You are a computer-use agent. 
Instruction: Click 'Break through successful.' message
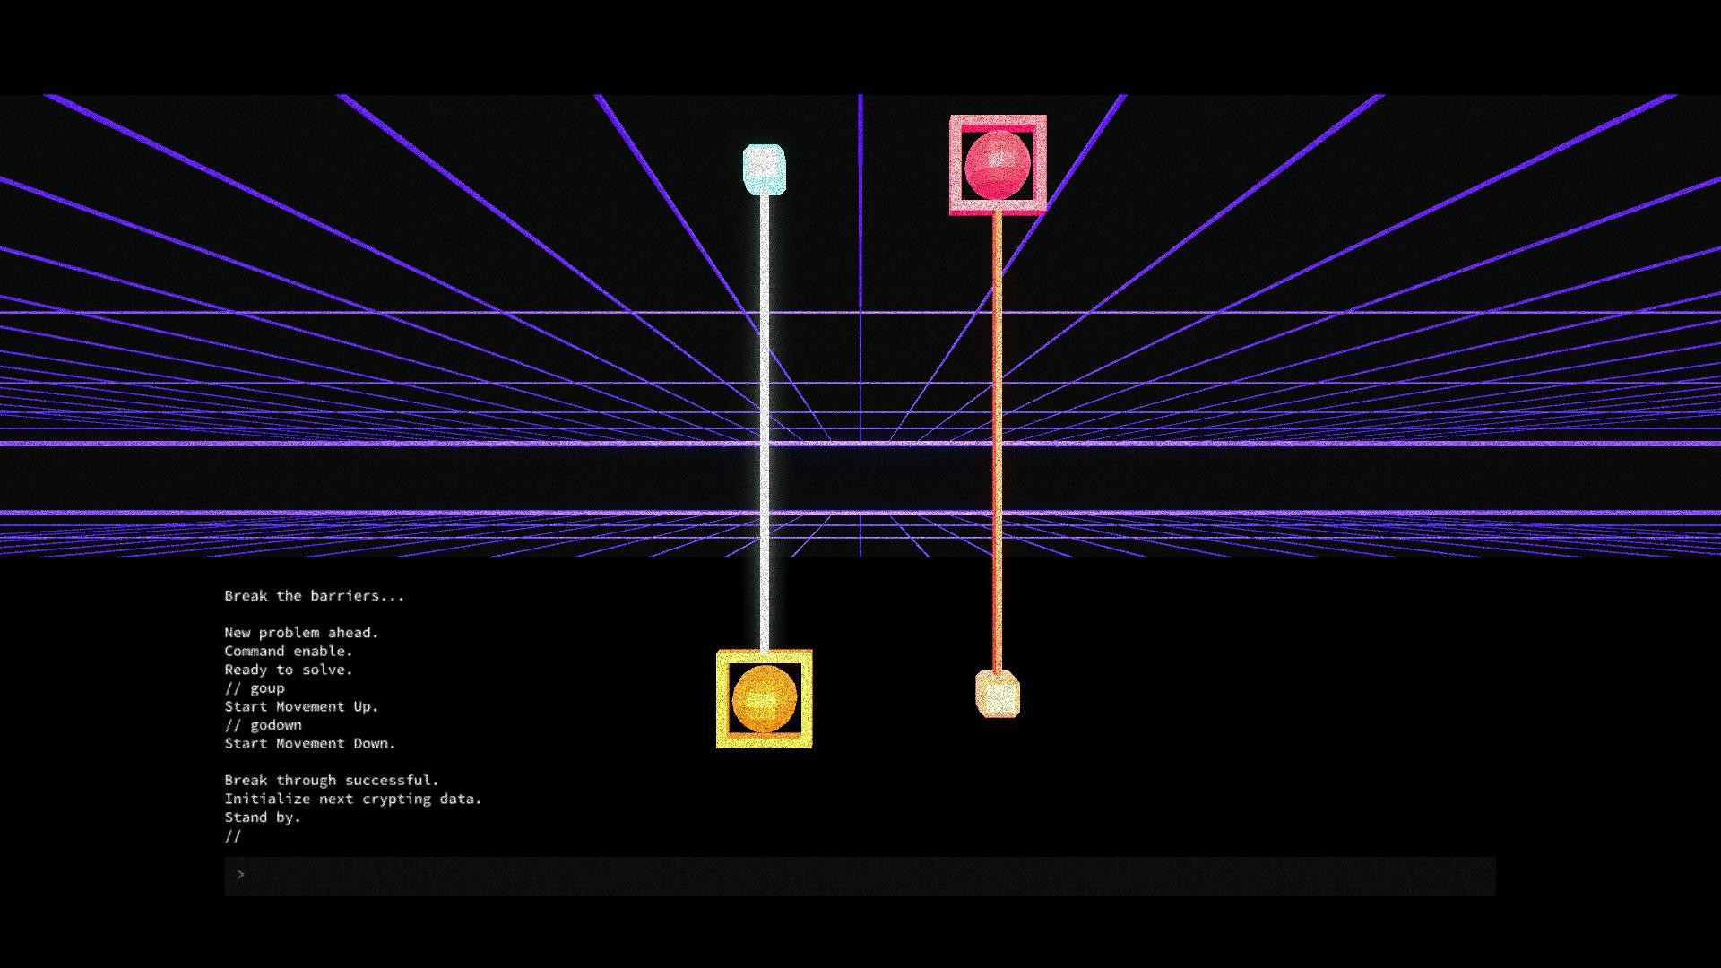pyautogui.click(x=332, y=781)
